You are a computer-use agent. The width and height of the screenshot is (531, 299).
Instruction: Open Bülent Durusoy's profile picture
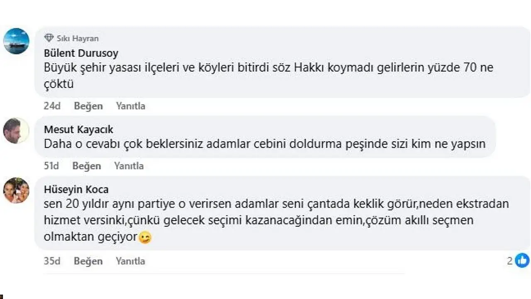[x=16, y=41]
